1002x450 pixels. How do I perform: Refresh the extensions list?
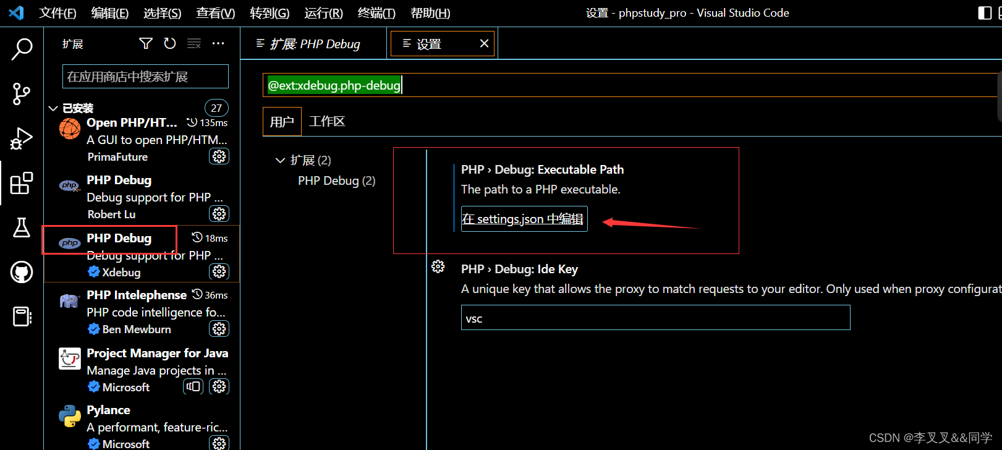click(170, 43)
